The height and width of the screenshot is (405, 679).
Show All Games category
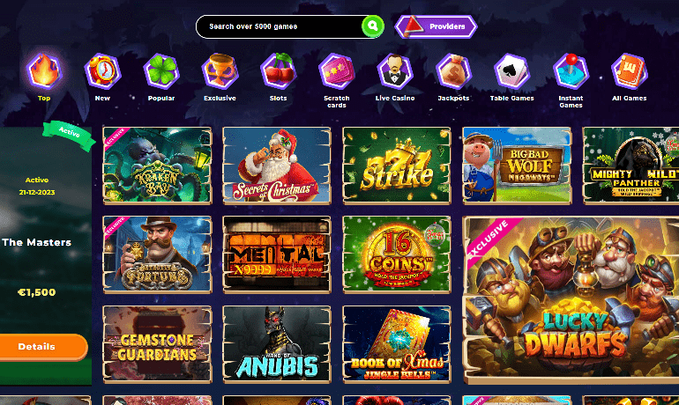[x=630, y=71]
